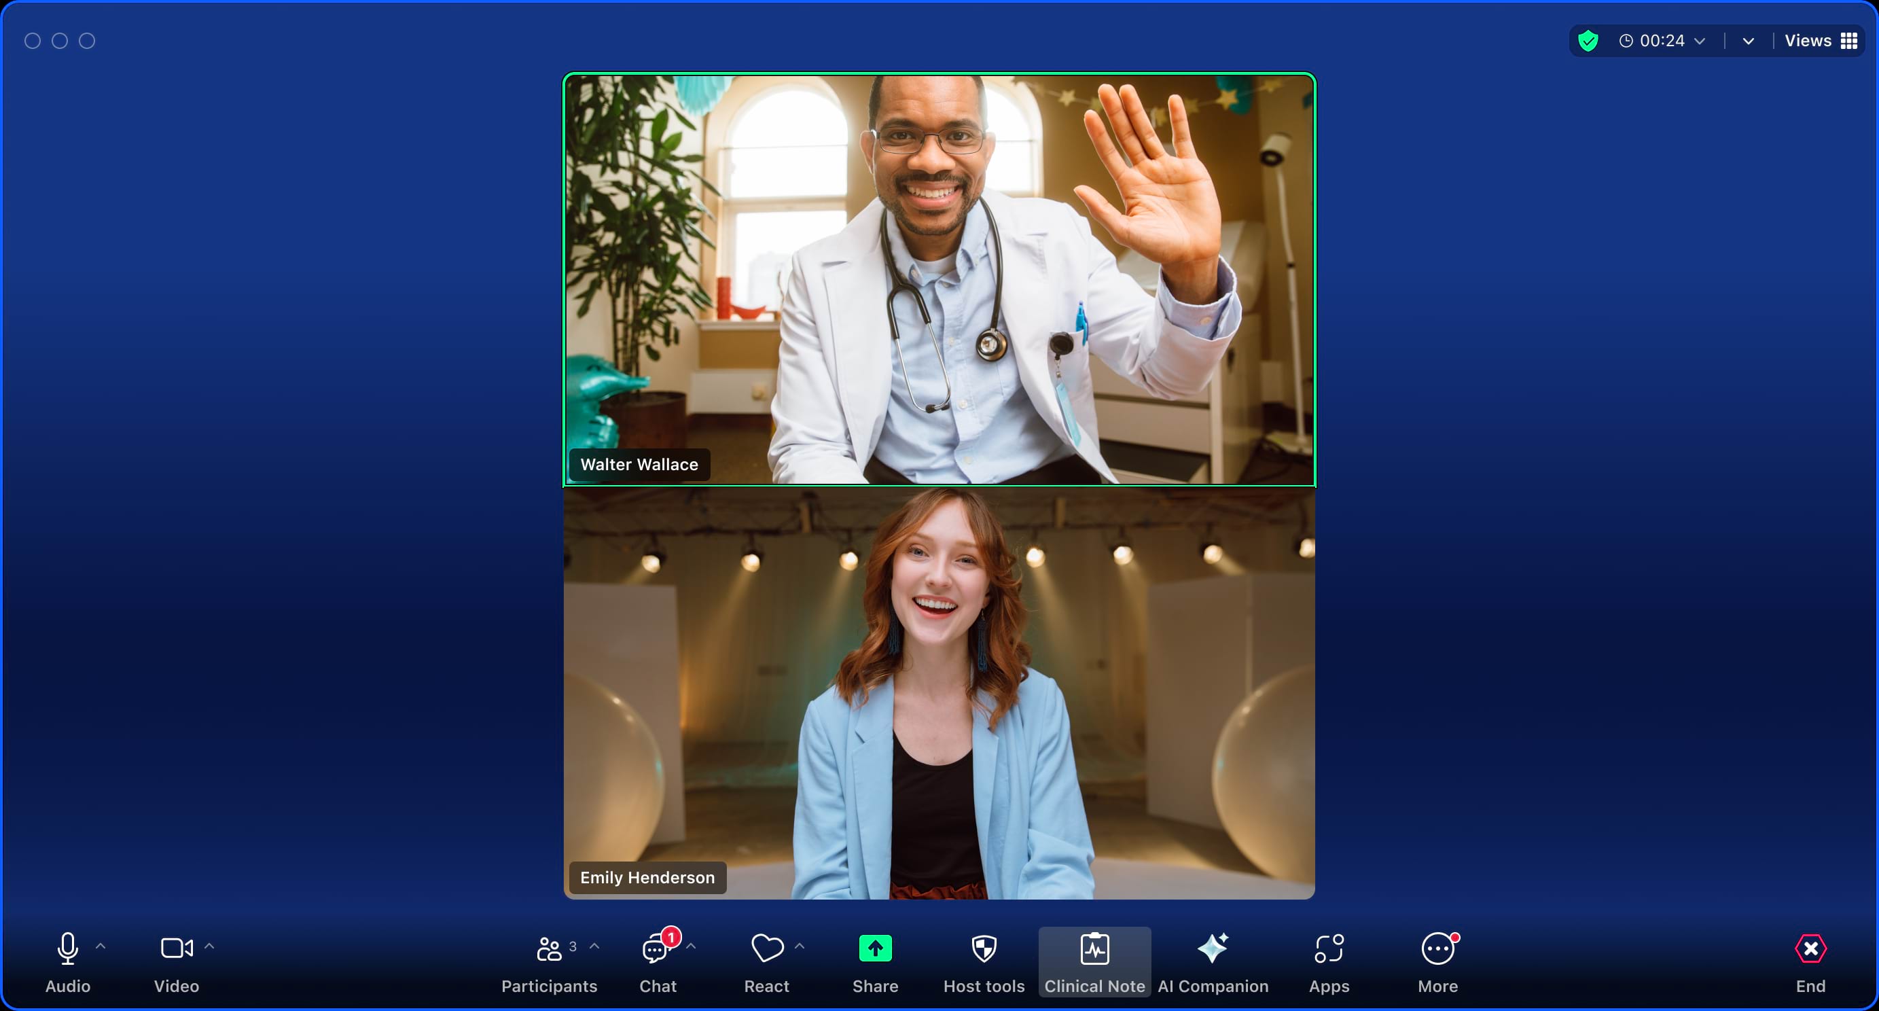The height and width of the screenshot is (1011, 1879).
Task: Toggle the camera with Video icon
Action: coord(176,948)
